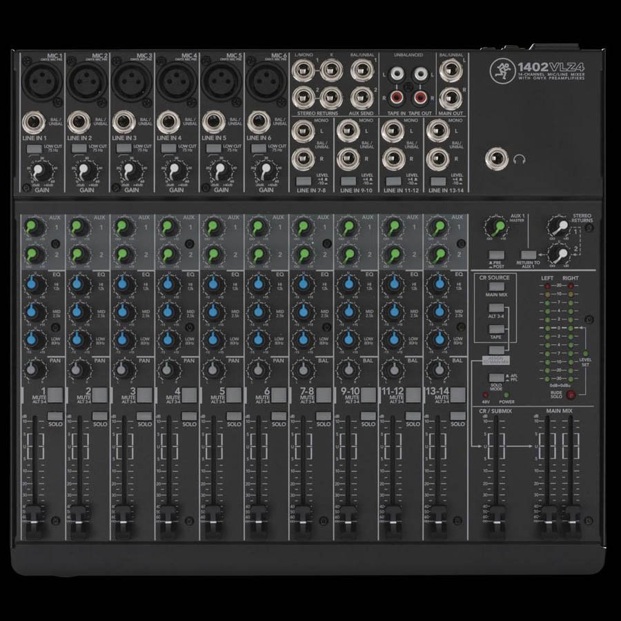The height and width of the screenshot is (621, 621).
Task: Enable SOLO on channel 4
Action: (x=189, y=415)
